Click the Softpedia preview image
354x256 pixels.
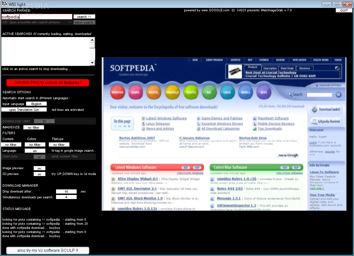click(224, 134)
